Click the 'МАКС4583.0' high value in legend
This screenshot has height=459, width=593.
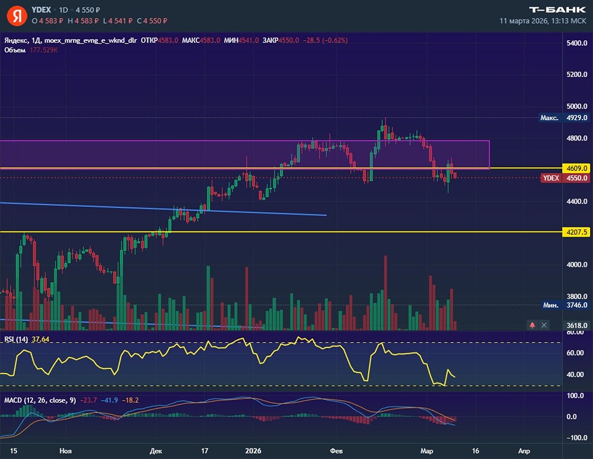[x=201, y=40]
